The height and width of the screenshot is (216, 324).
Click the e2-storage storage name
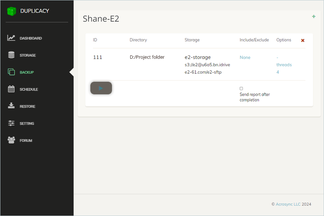198,57
